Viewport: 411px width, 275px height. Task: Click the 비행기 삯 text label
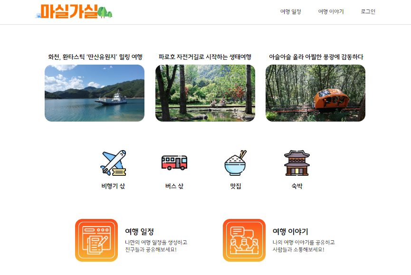pyautogui.click(x=113, y=186)
